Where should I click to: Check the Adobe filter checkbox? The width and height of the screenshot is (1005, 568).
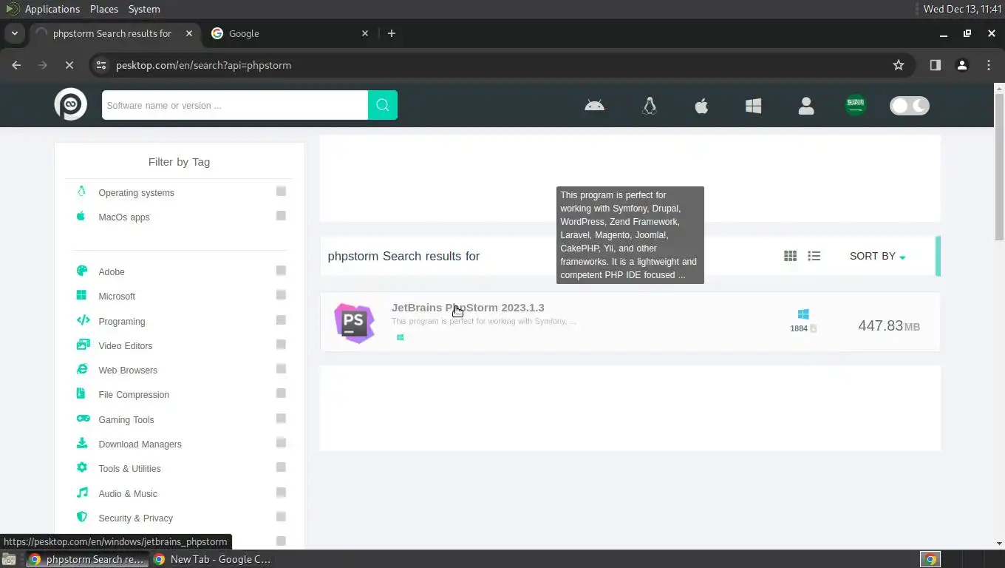(x=281, y=271)
